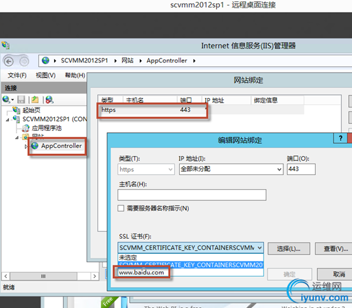Click the 选择(L)... button
352x308 pixels.
(x=288, y=248)
